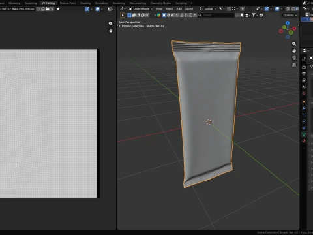Create new image icon in UV editor header
This screenshot has height=235, width=313.
(43, 9)
